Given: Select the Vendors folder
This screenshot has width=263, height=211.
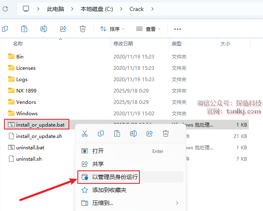Looking at the screenshot, I should click(26, 102).
